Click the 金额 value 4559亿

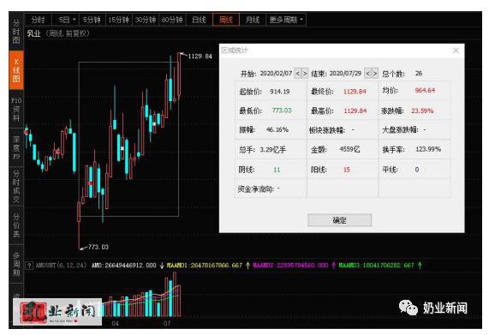349,149
